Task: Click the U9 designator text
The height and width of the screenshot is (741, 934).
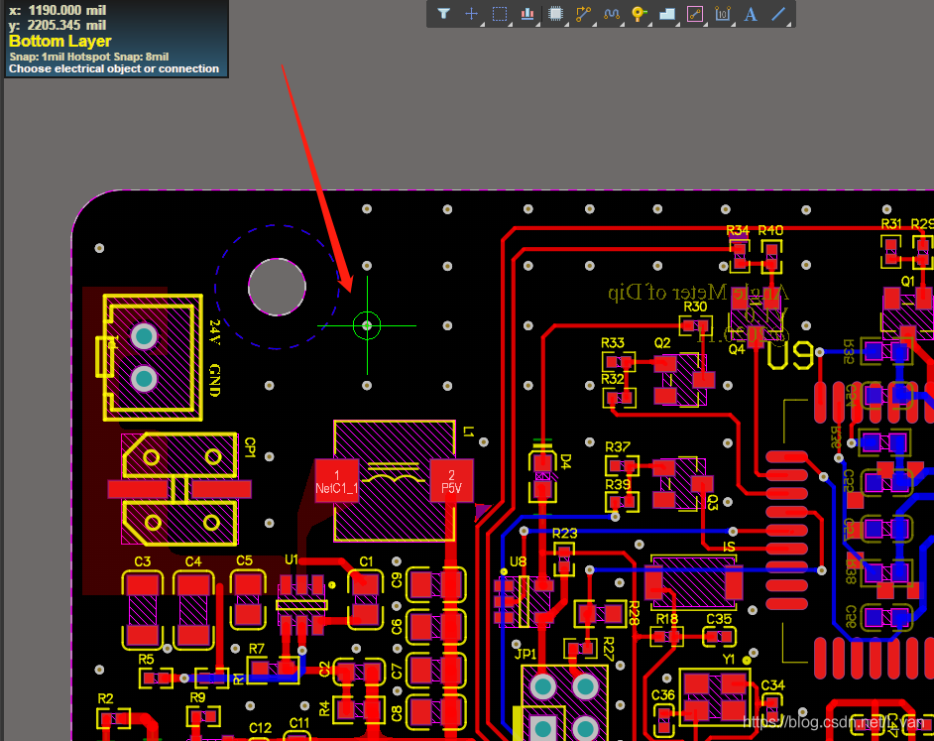Action: (790, 355)
